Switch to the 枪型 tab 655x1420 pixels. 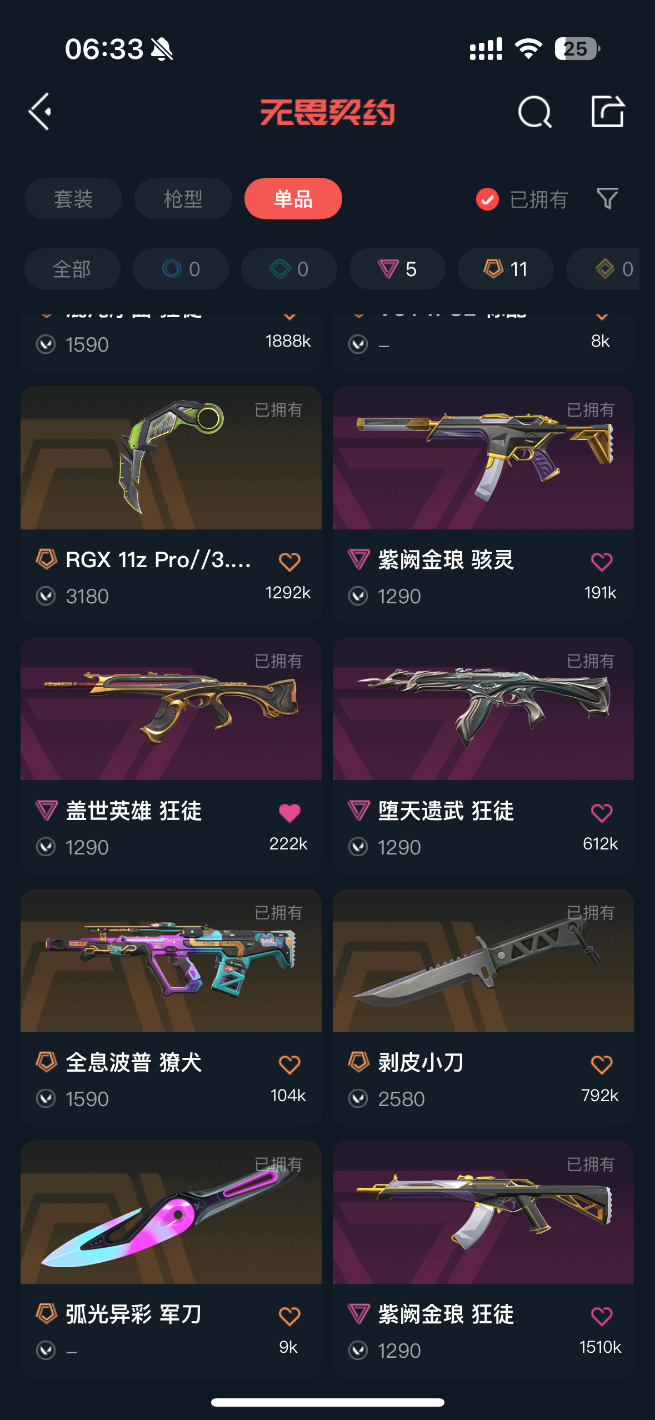[183, 199]
